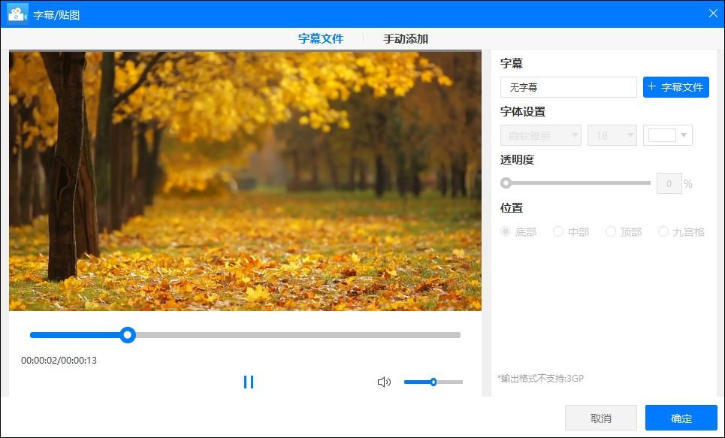
Task: Mute audio with the speaker icon
Action: 384,382
